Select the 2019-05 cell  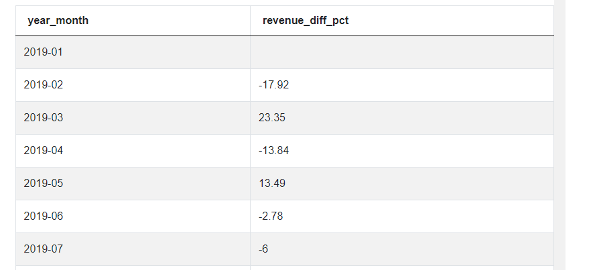pyautogui.click(x=133, y=184)
